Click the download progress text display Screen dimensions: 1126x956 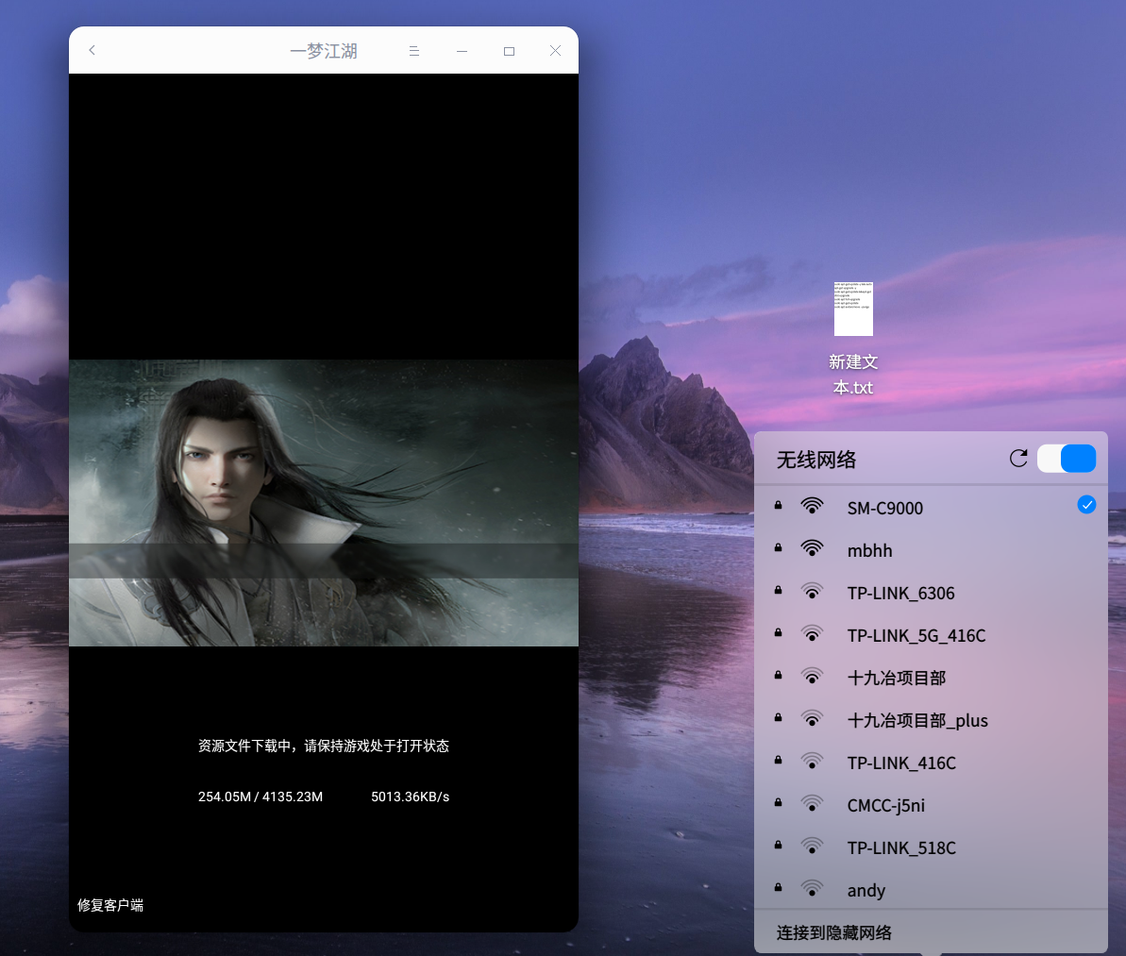click(260, 796)
